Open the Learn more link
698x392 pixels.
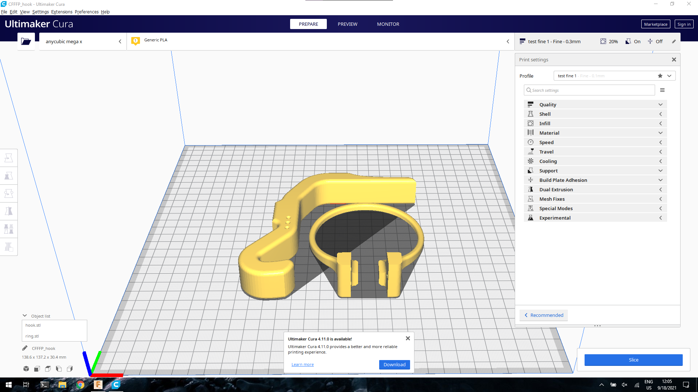point(302,364)
